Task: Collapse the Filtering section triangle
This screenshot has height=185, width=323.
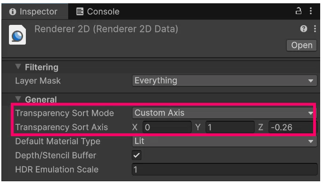Action: (18, 67)
